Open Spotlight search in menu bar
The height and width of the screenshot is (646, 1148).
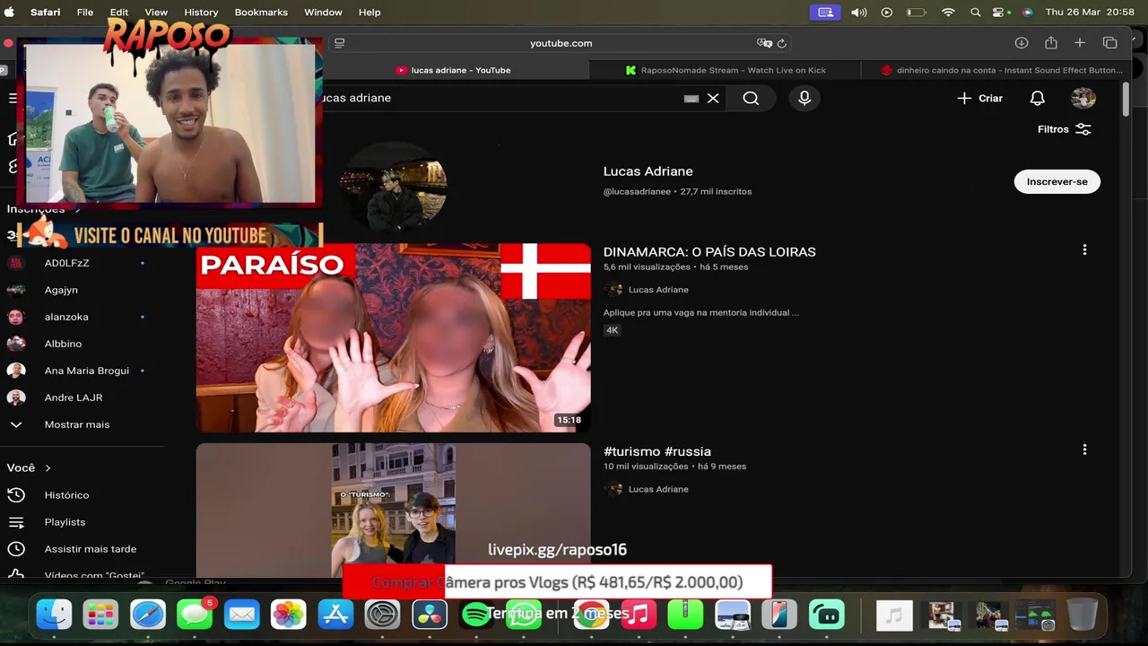click(x=975, y=13)
